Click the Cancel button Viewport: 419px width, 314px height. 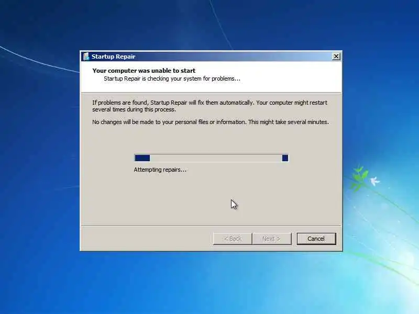pos(316,239)
